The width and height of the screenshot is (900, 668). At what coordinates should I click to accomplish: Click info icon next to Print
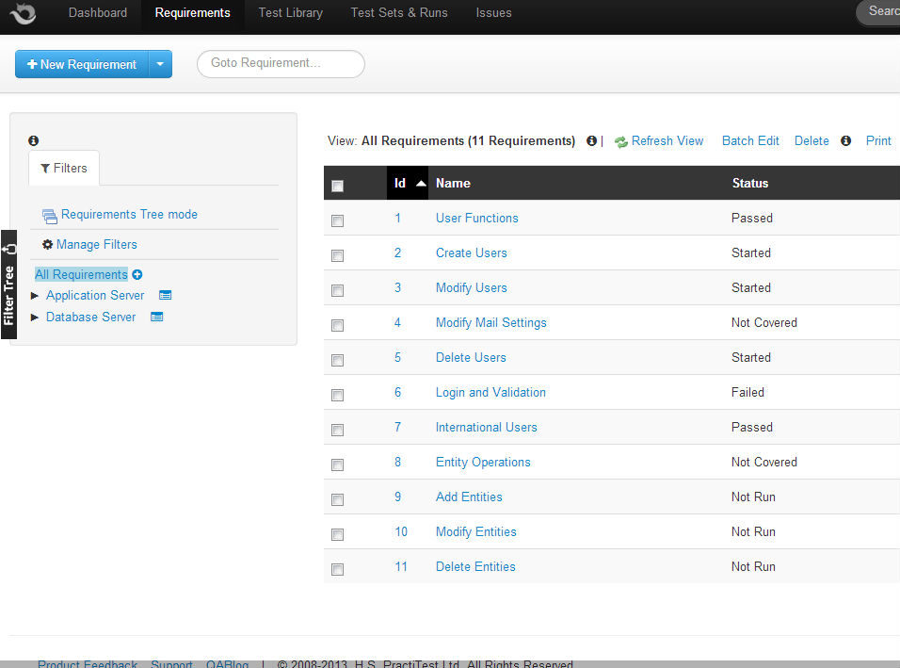coord(845,141)
